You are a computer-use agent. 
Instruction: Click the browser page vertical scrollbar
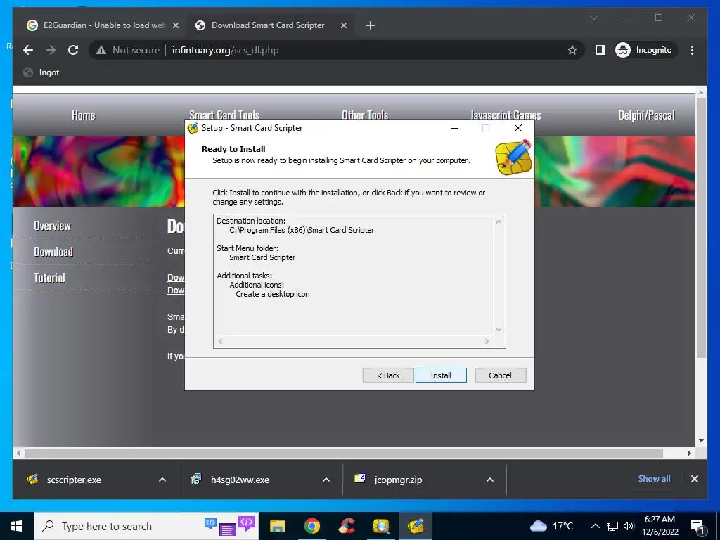coord(701,229)
